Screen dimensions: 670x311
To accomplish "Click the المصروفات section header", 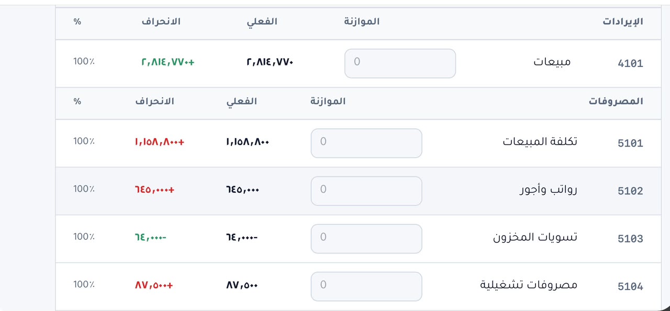I will [x=616, y=101].
